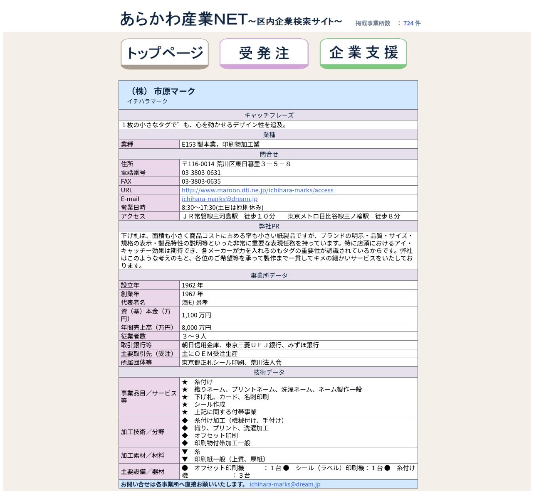Click 主にＯＥＭ受注生産 text
Viewport: 534px width, 491px height.
coord(210,354)
